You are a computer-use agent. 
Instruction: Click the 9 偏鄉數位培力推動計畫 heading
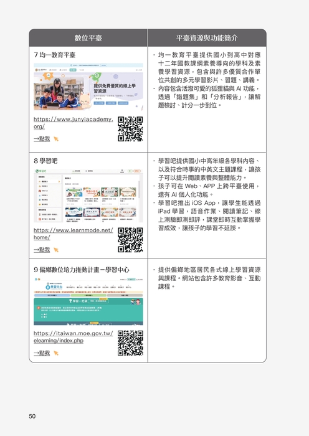pos(82,270)
